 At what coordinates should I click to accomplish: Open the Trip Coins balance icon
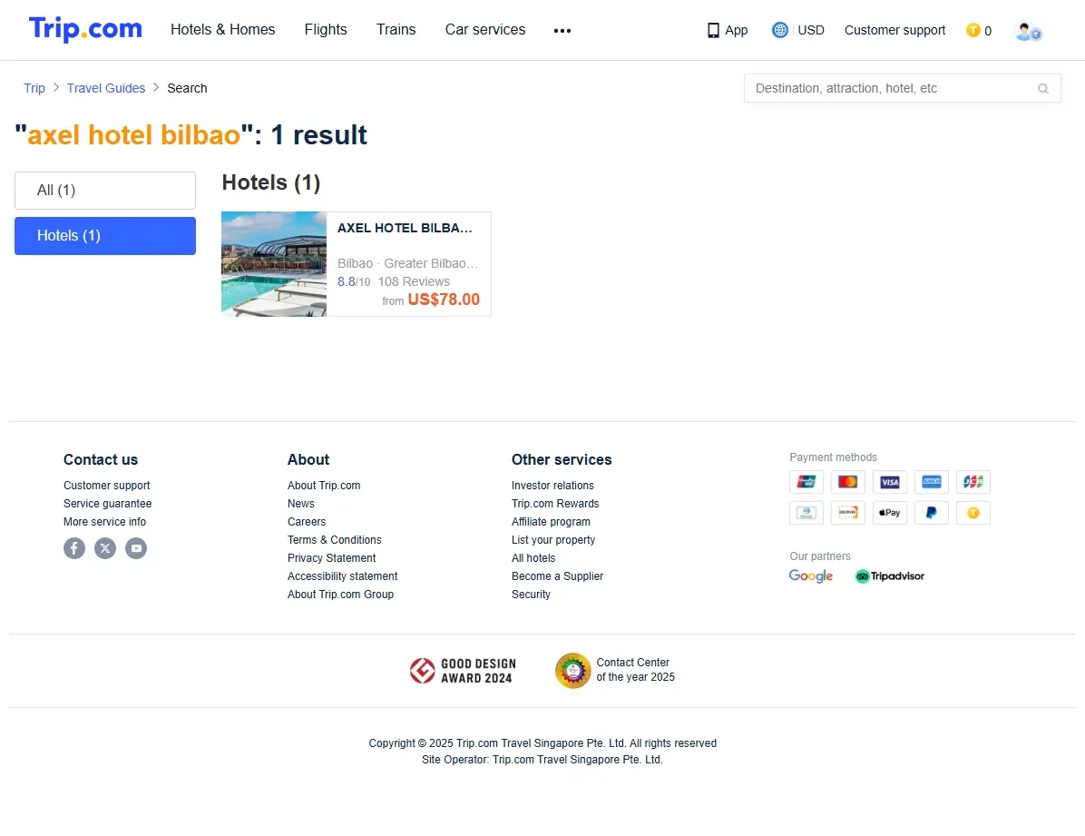(x=973, y=31)
